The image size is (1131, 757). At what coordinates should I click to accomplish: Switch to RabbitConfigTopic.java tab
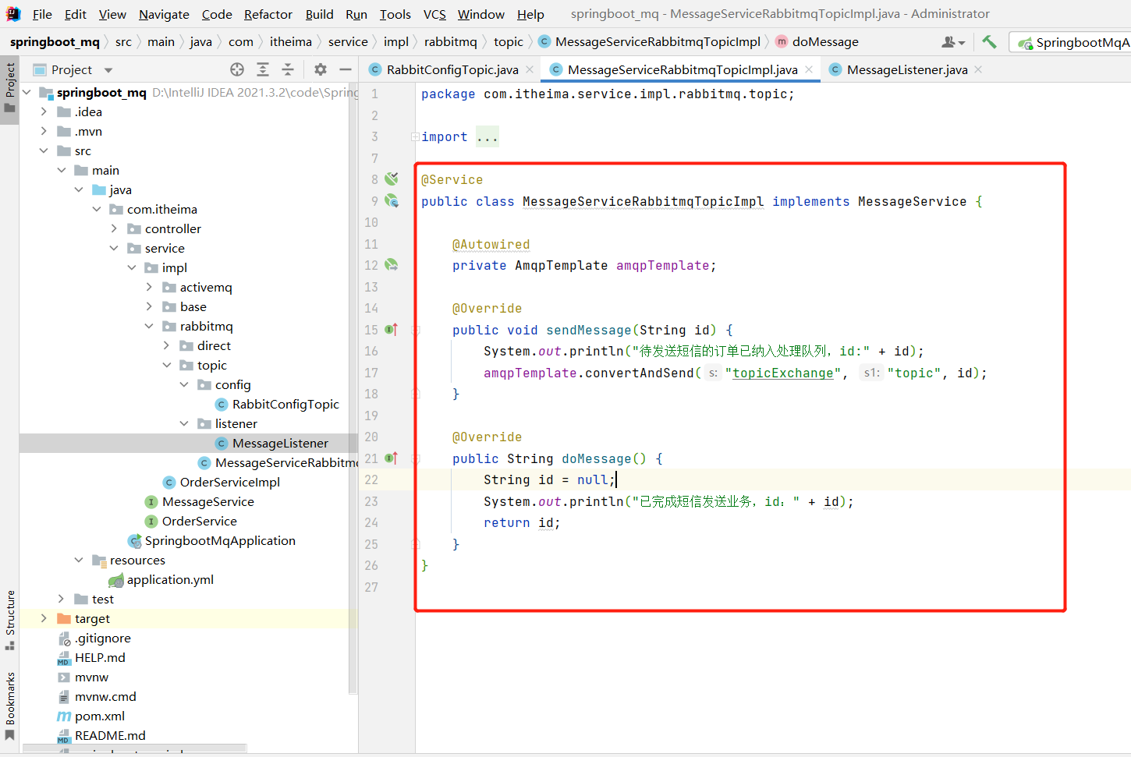click(x=452, y=69)
